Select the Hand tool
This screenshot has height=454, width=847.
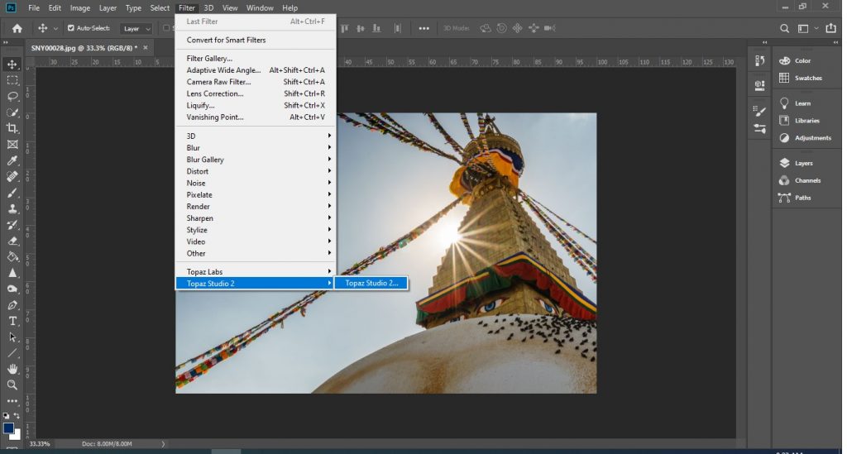[12, 370]
